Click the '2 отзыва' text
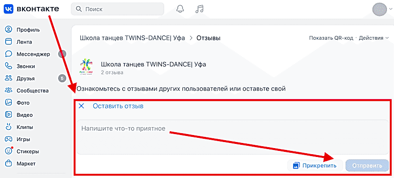The height and width of the screenshot is (178, 394). point(112,72)
